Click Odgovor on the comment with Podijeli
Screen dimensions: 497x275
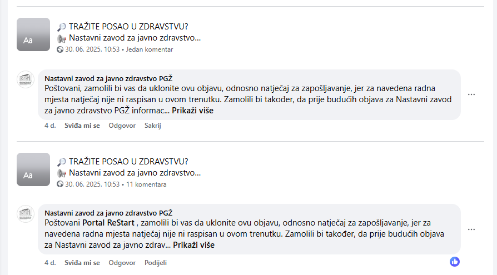pyautogui.click(x=122, y=263)
